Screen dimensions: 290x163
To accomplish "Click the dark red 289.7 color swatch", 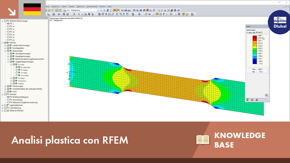I will (x=255, y=37).
